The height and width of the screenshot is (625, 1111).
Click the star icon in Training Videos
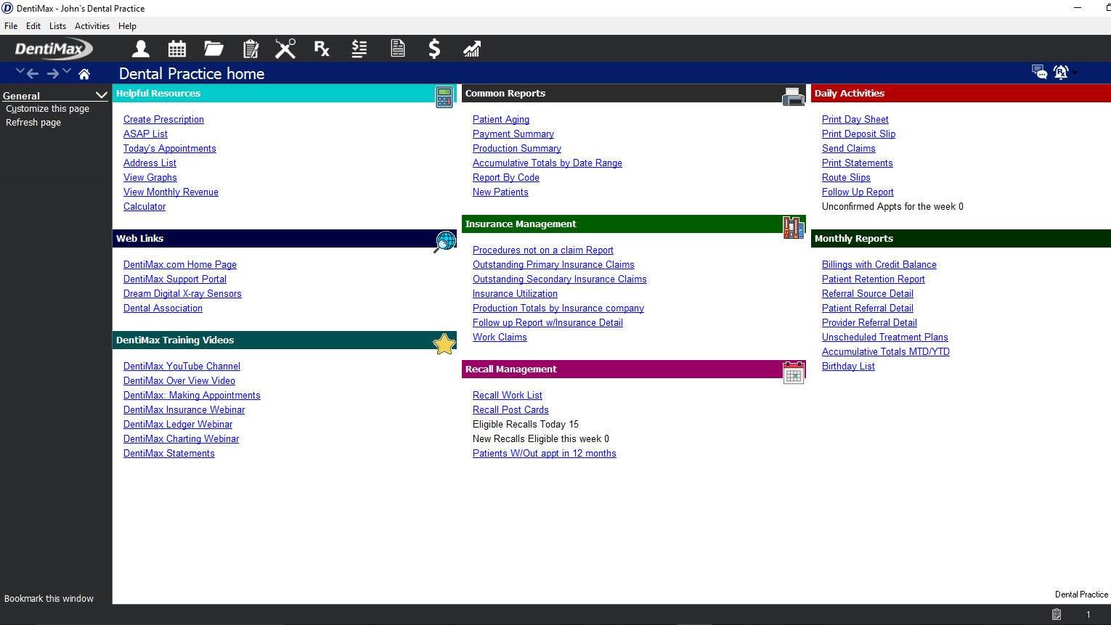tap(444, 343)
